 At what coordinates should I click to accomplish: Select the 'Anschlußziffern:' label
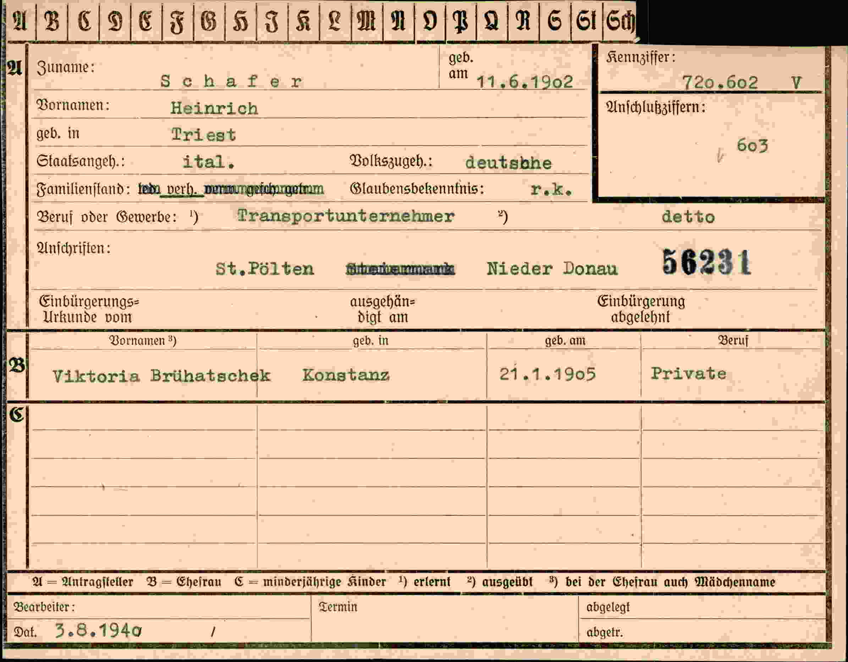click(x=656, y=107)
